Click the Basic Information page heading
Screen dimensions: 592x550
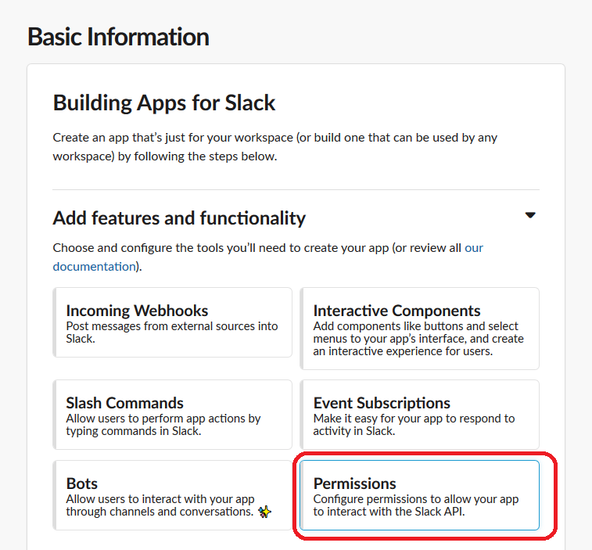[x=118, y=37]
